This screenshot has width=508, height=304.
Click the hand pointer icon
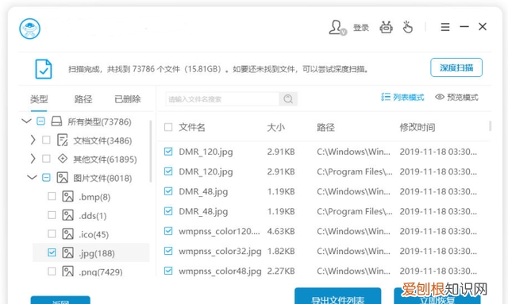(407, 27)
